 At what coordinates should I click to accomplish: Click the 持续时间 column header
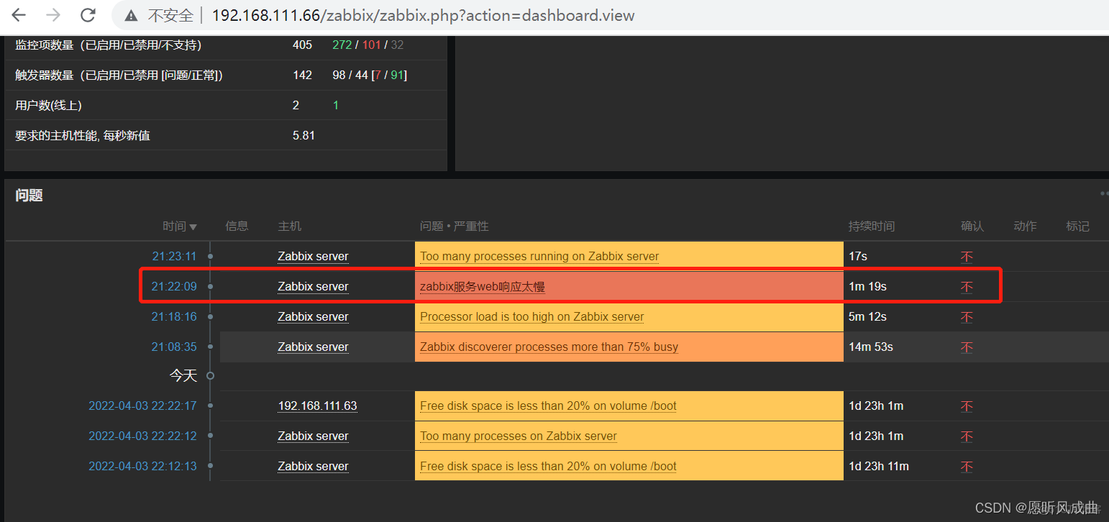[x=872, y=226]
